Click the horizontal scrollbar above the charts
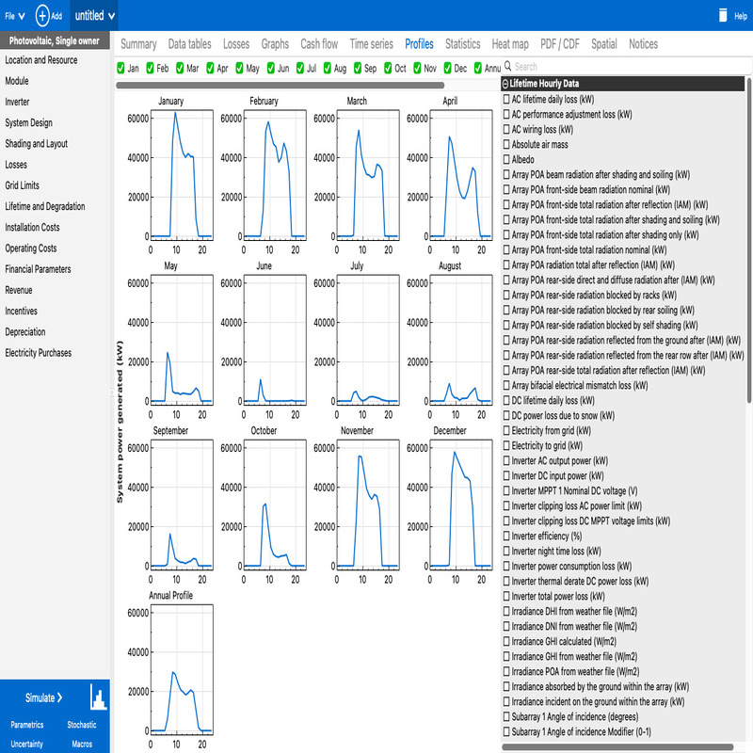 (280, 85)
